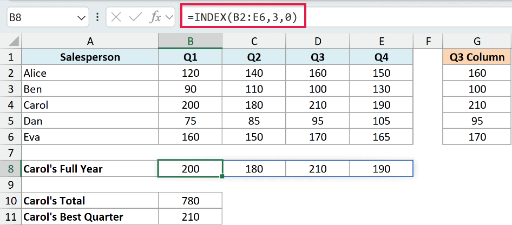Select Ben's Q1 value 90
The height and width of the screenshot is (225, 512).
point(191,89)
